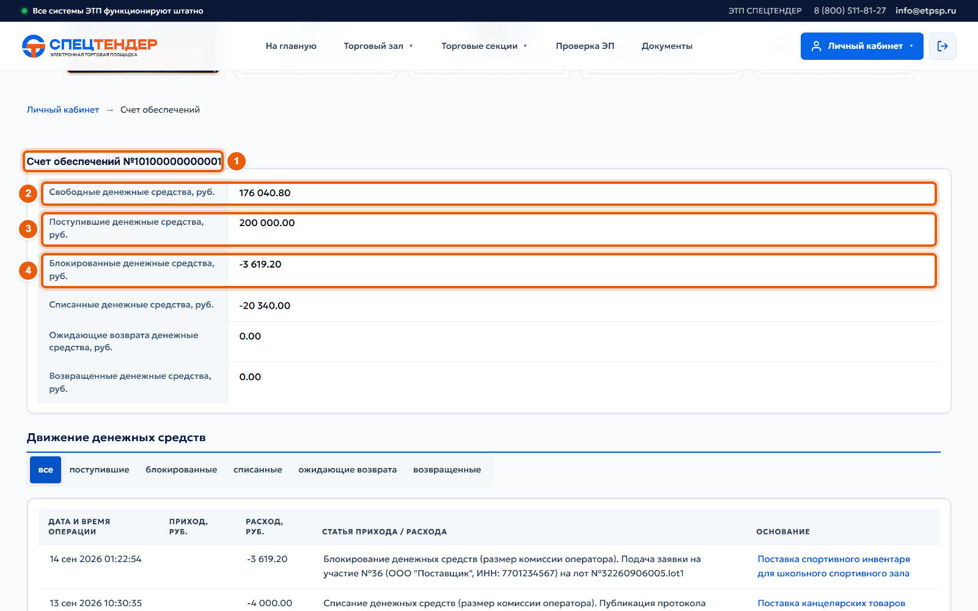This screenshot has height=611, width=978.
Task: Click the free funds value 176 040.80
Action: click(265, 193)
